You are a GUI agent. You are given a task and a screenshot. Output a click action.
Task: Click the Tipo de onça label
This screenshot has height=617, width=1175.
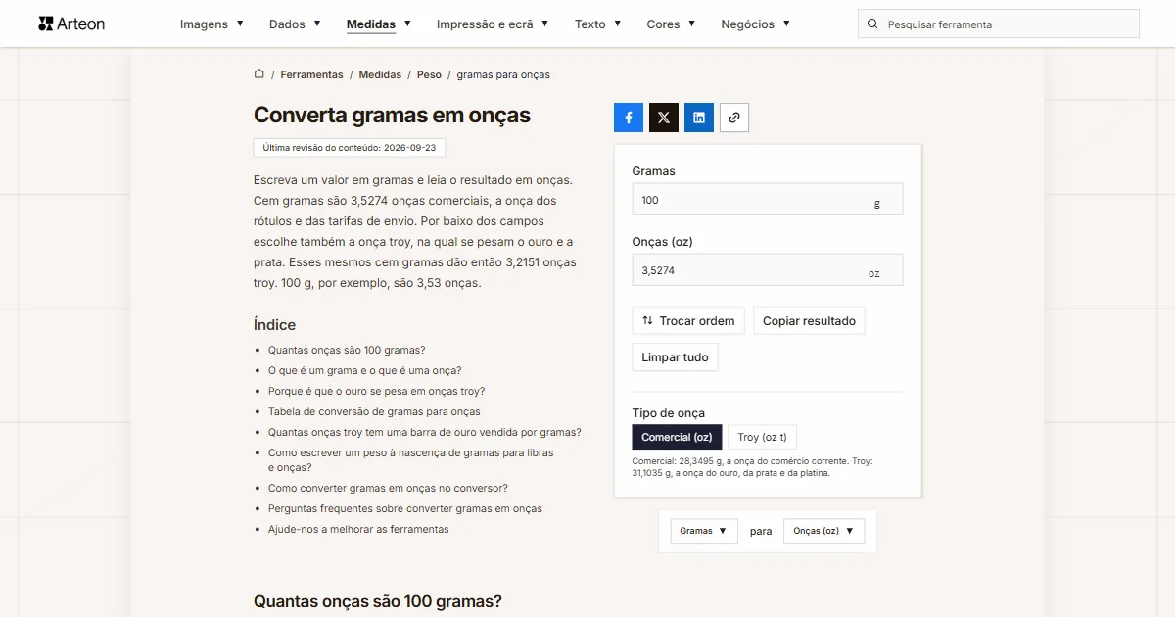point(669,412)
